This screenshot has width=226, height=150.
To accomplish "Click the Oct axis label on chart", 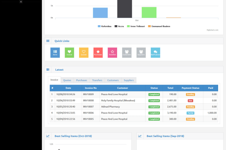I will (x=137, y=20).
